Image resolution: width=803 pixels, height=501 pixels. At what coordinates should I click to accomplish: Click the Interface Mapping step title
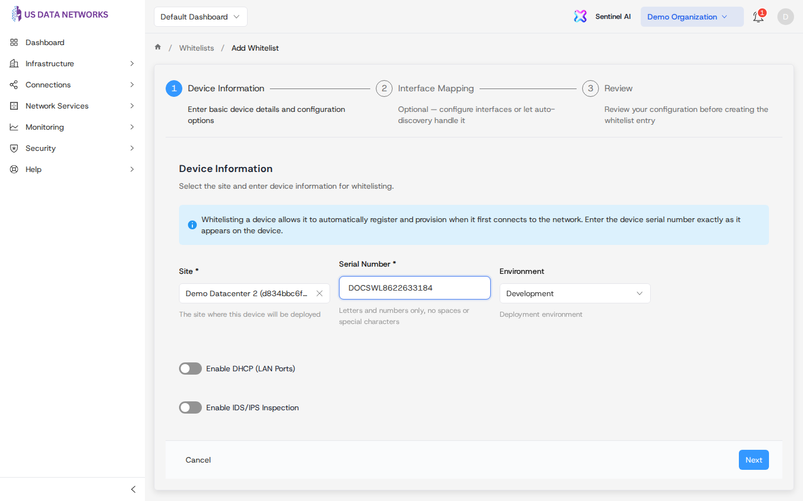coord(436,89)
